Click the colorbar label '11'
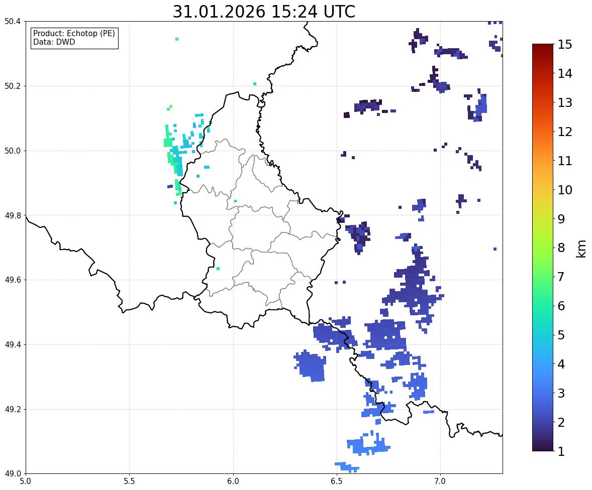This screenshot has width=592, height=490. coord(565,161)
